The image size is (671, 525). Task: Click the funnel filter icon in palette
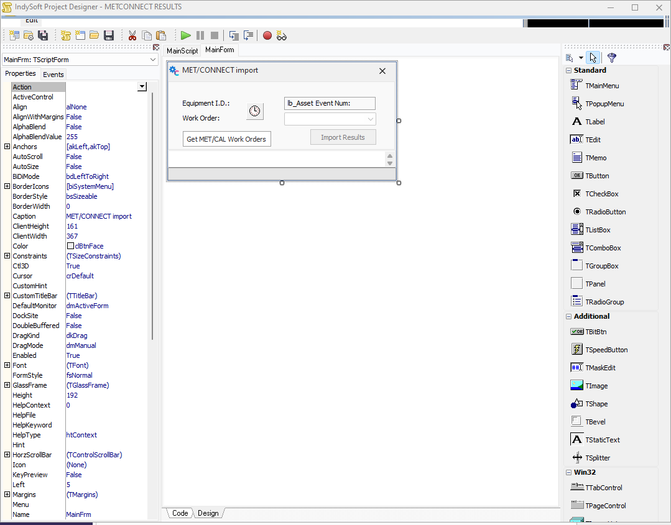(612, 58)
